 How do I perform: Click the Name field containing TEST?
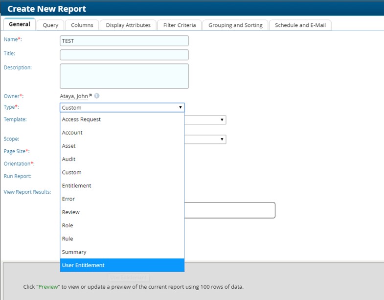pos(124,41)
